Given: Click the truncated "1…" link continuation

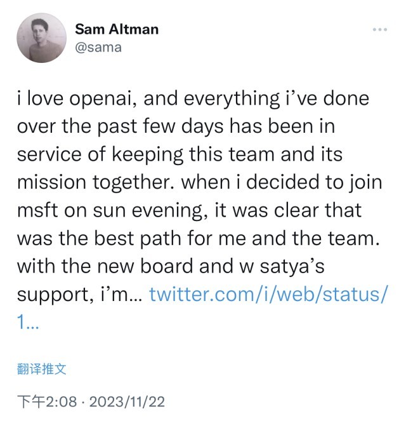Looking at the screenshot, I should pyautogui.click(x=27, y=321).
